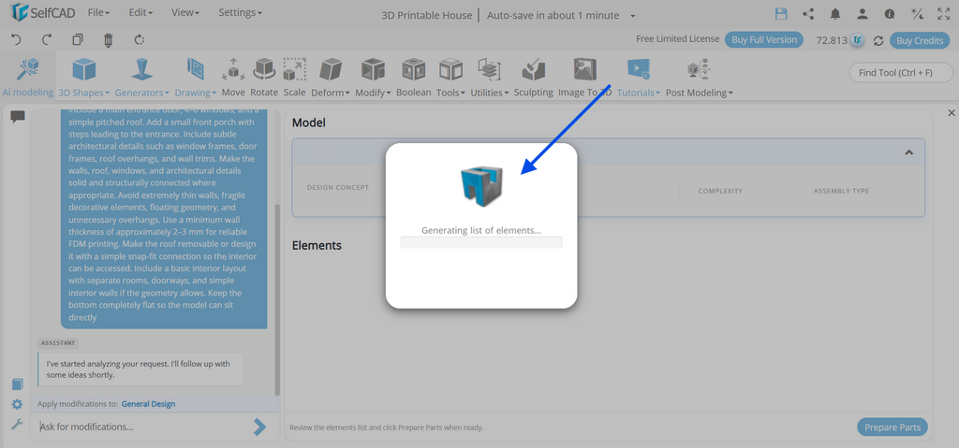Image resolution: width=959 pixels, height=448 pixels.
Task: Open the Image To 3D tool
Action: (x=584, y=77)
